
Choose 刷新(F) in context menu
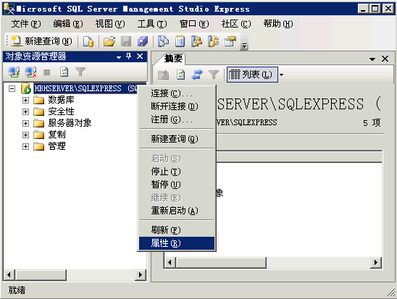pyautogui.click(x=177, y=230)
